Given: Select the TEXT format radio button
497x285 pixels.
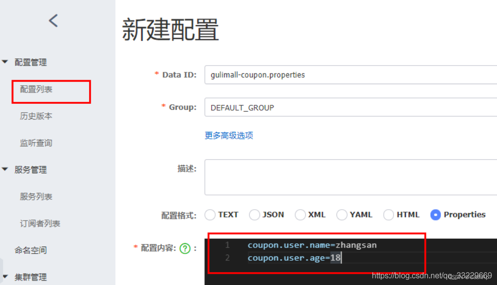Looking at the screenshot, I should pyautogui.click(x=210, y=215).
